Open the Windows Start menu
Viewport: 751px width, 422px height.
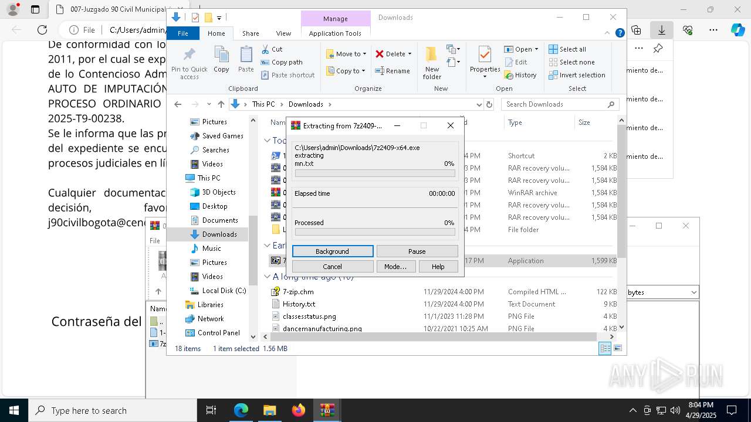pos(14,410)
